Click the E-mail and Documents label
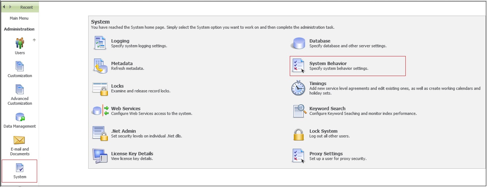 click(20, 152)
